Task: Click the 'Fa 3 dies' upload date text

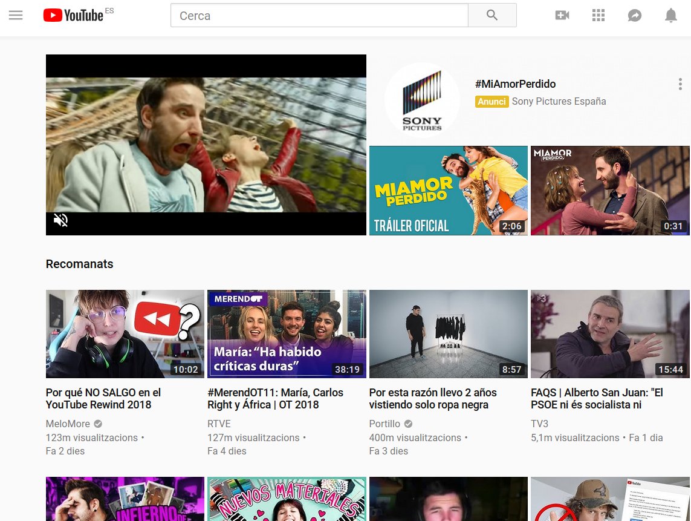Action: coord(389,451)
